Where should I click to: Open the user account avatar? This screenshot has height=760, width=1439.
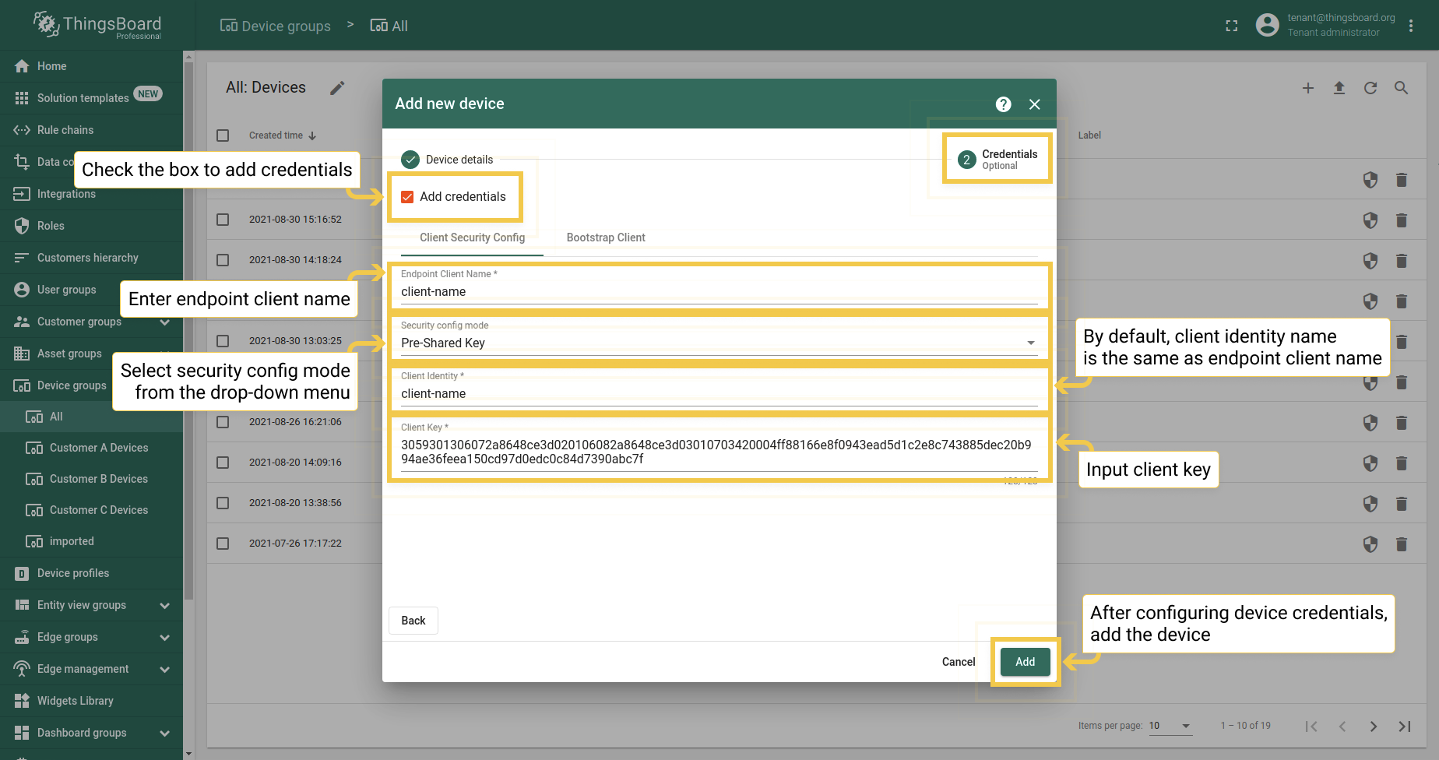click(1268, 25)
